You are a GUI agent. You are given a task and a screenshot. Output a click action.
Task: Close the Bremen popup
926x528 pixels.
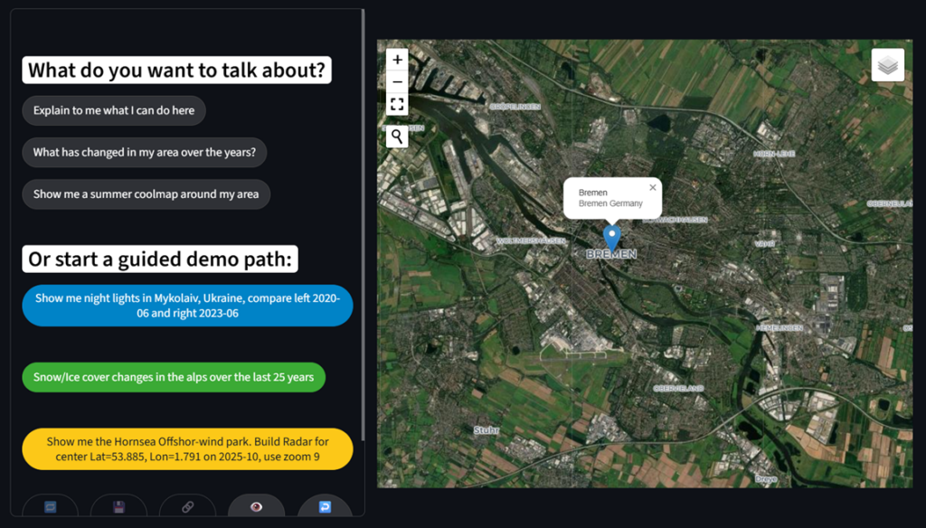(653, 188)
